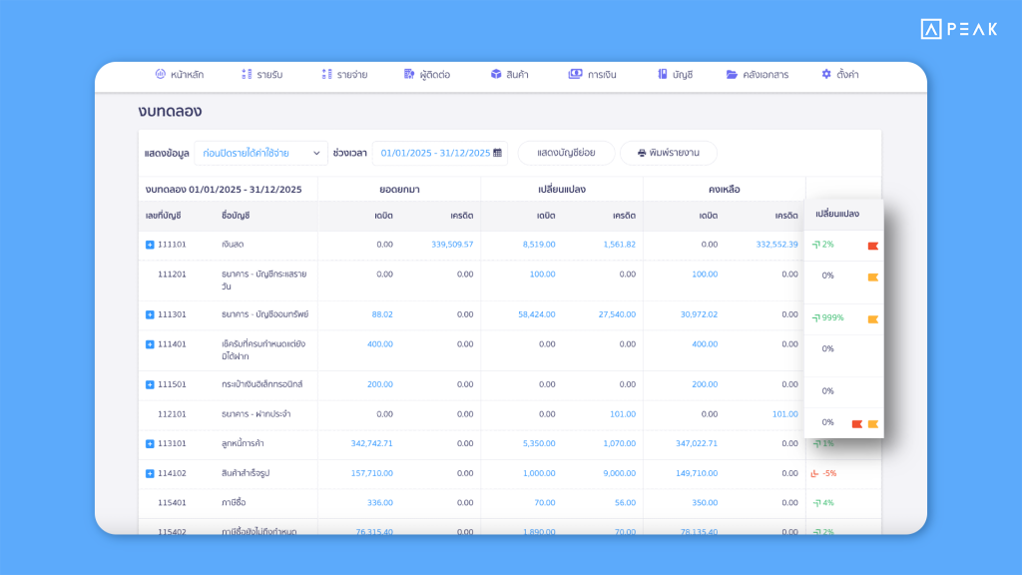Click the บัญชี book icon in navigation
This screenshot has height=575, width=1022.
pyautogui.click(x=663, y=74)
